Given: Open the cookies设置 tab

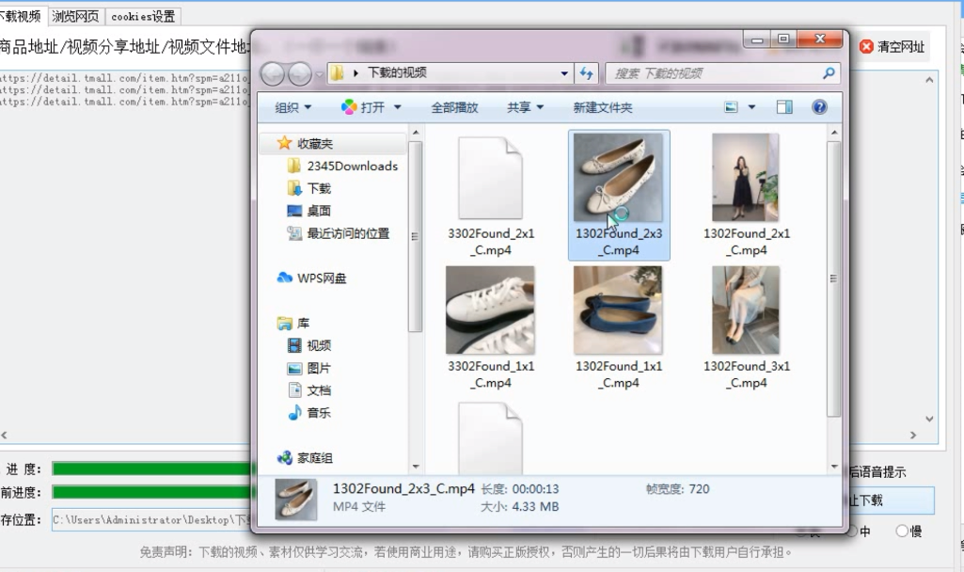Looking at the screenshot, I should click(143, 16).
